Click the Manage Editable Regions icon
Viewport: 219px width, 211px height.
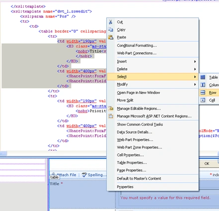point(111,108)
